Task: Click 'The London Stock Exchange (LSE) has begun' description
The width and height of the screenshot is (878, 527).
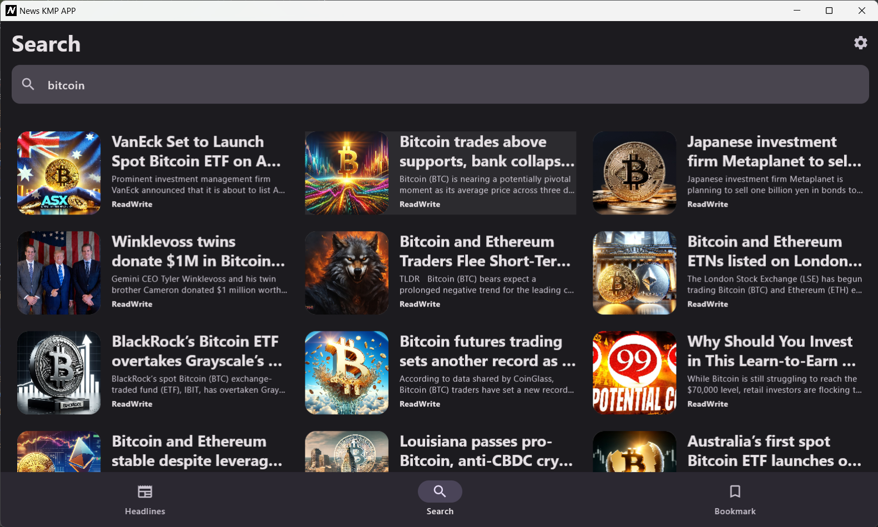Action: tap(775, 284)
